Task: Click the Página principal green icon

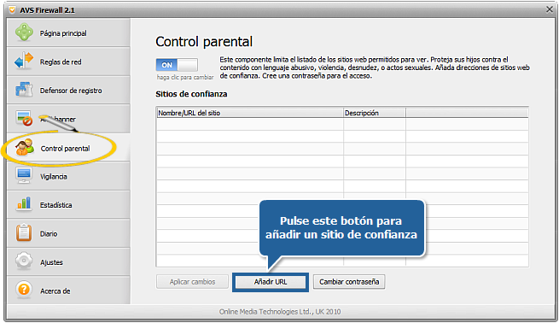Action: [24, 32]
